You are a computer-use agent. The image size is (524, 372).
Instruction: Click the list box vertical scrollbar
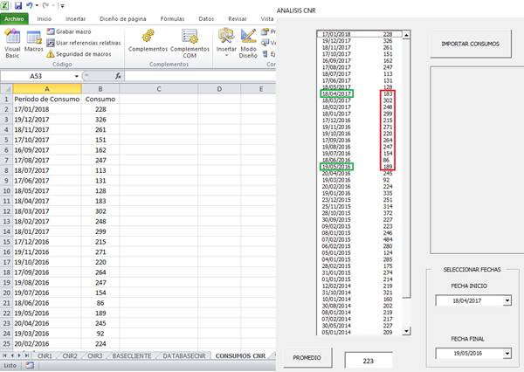(x=406, y=175)
